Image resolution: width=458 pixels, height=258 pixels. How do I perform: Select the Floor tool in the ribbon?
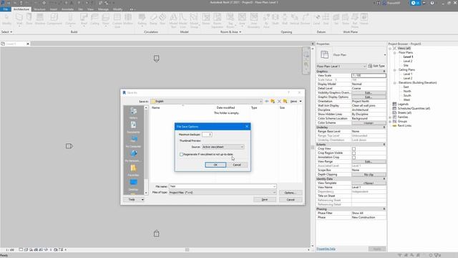tap(106, 19)
